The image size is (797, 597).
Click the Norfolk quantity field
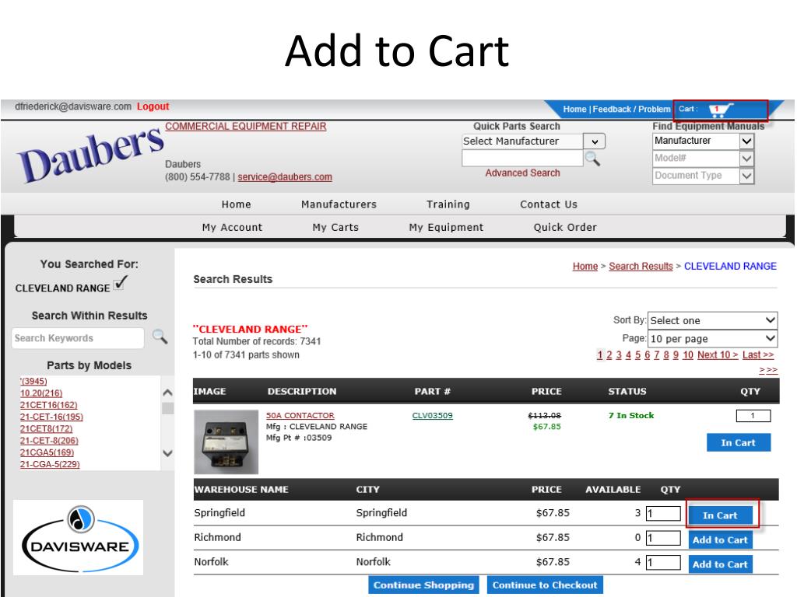pos(663,562)
